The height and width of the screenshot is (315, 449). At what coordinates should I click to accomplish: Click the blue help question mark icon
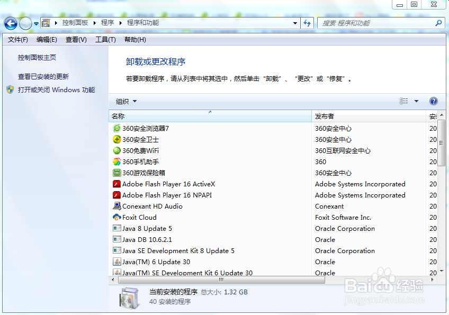(434, 101)
